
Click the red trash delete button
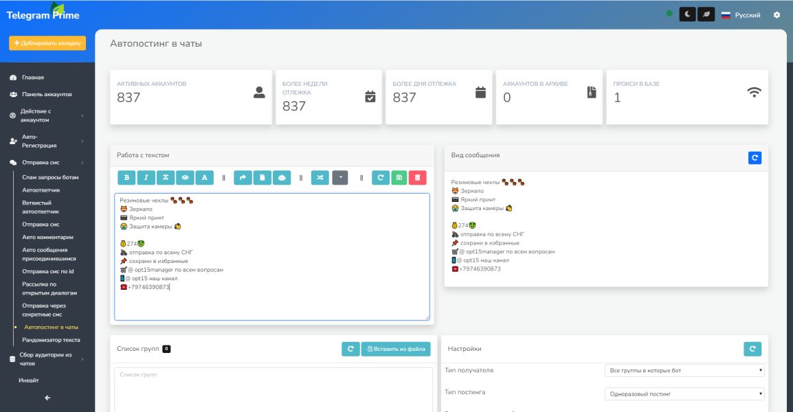point(417,178)
